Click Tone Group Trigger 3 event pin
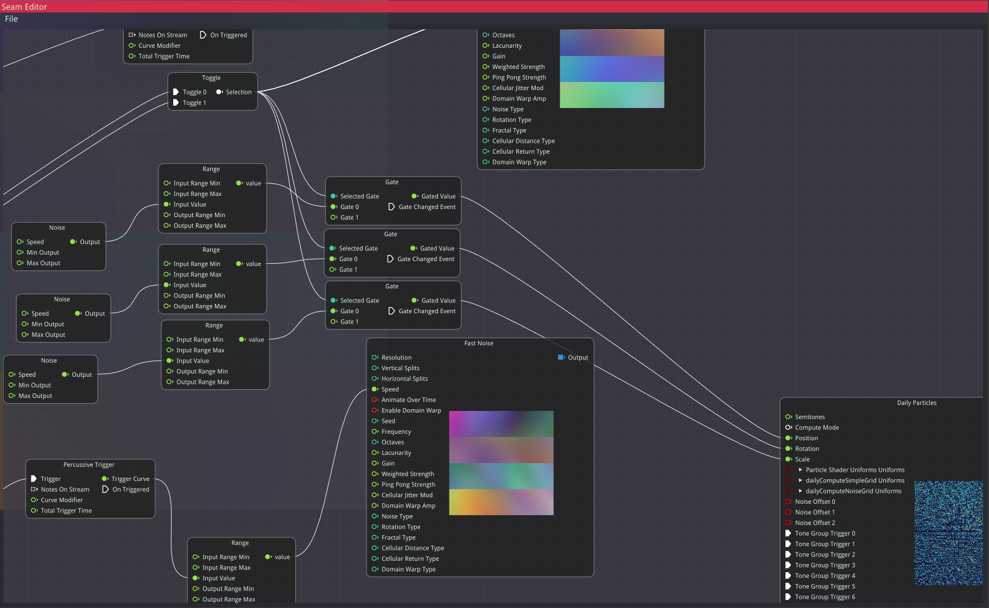 788,565
